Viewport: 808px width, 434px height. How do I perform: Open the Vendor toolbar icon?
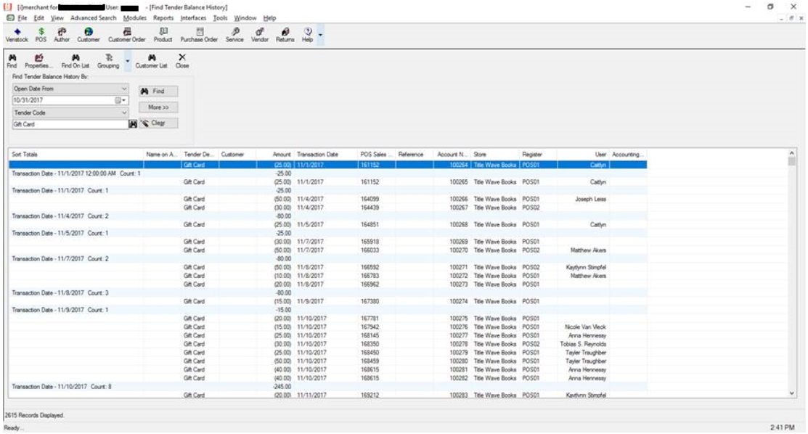(260, 35)
